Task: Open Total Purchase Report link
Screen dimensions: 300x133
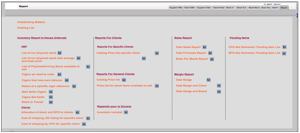Action: click(191, 53)
